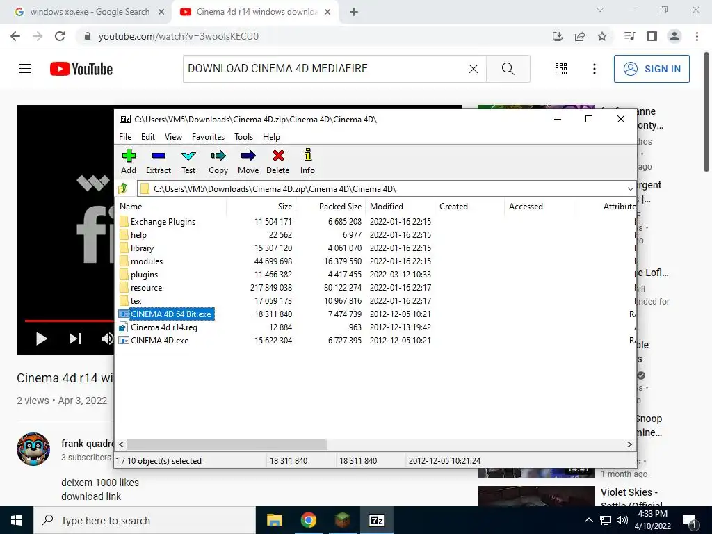
Task: Switch to the Google Search tab
Action: (89, 12)
